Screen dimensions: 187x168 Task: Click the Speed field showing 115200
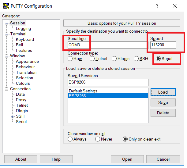163,45
